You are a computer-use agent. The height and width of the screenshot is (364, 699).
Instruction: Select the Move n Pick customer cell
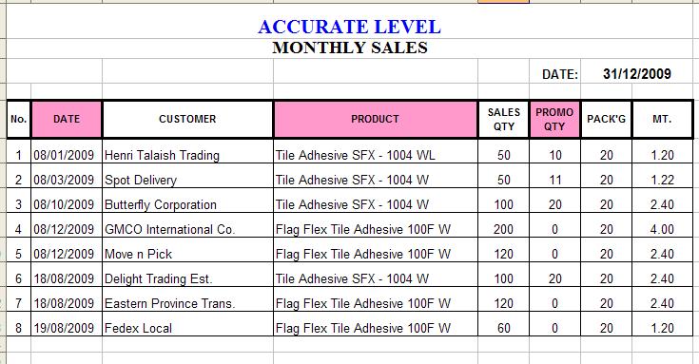(x=187, y=254)
